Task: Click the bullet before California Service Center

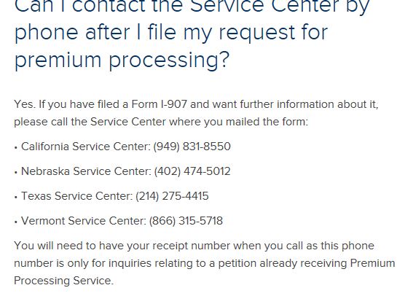Action: click(16, 148)
